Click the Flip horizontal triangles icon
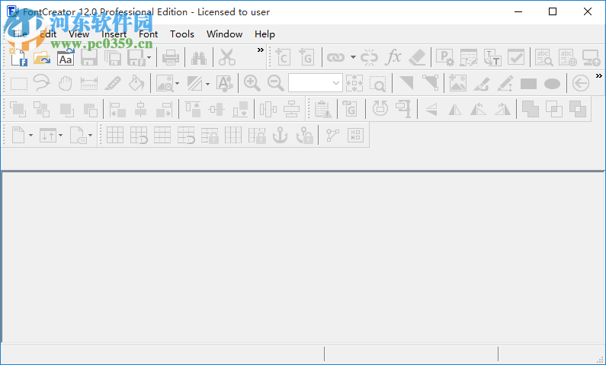Image resolution: width=606 pixels, height=365 pixels. (x=455, y=109)
